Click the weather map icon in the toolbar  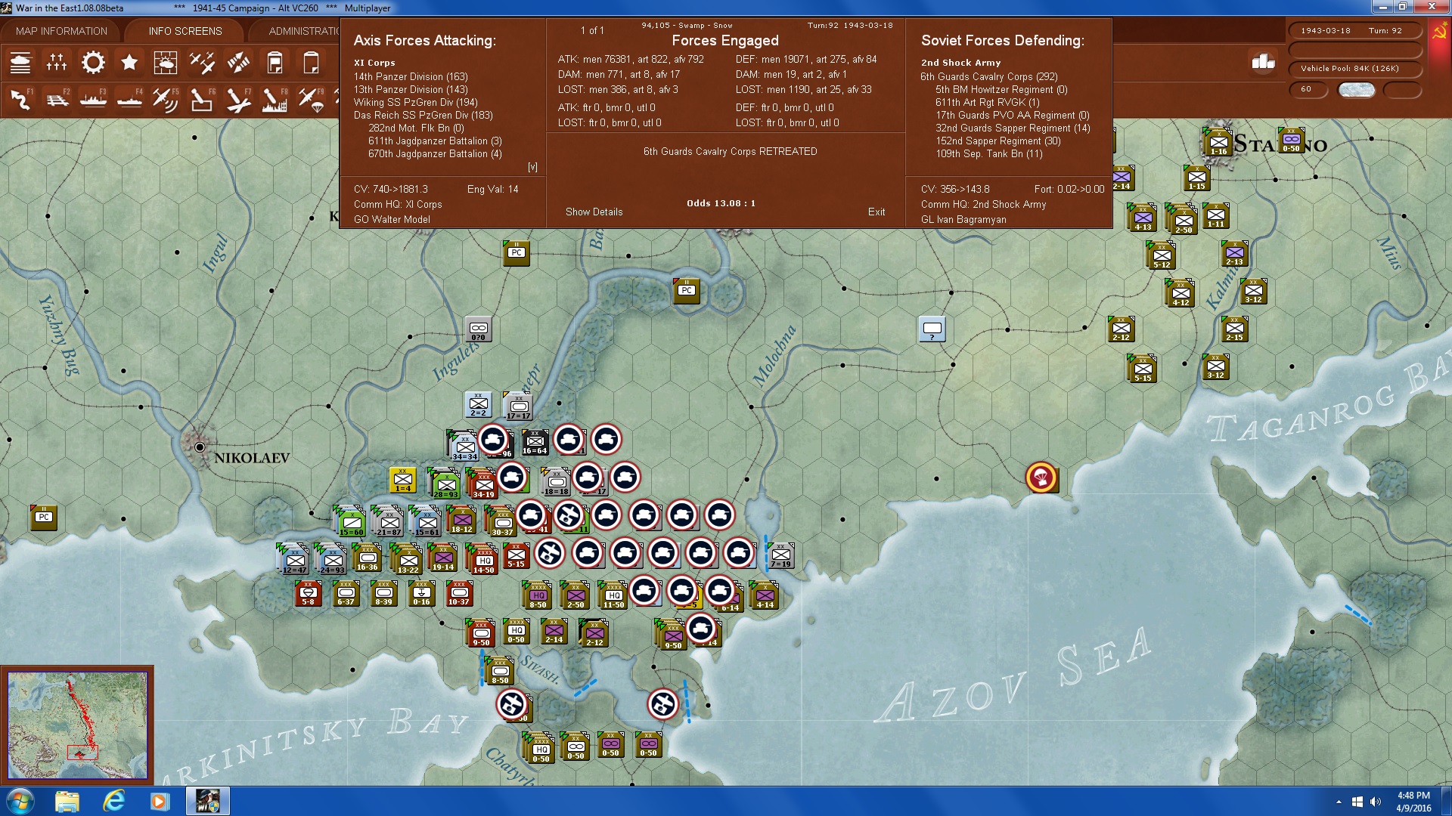166,62
